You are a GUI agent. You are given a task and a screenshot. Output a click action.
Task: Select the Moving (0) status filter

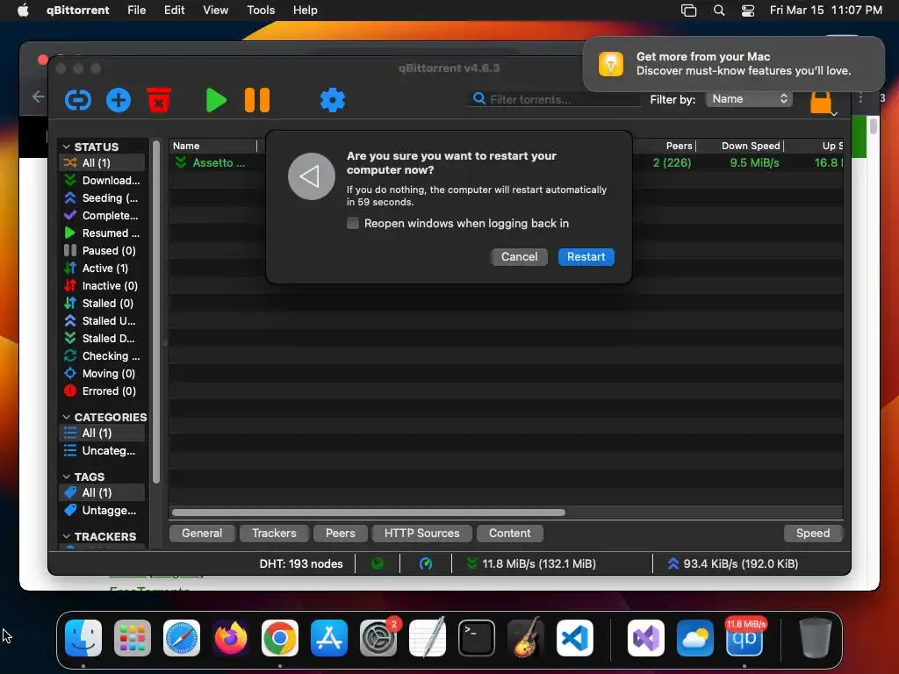click(102, 374)
